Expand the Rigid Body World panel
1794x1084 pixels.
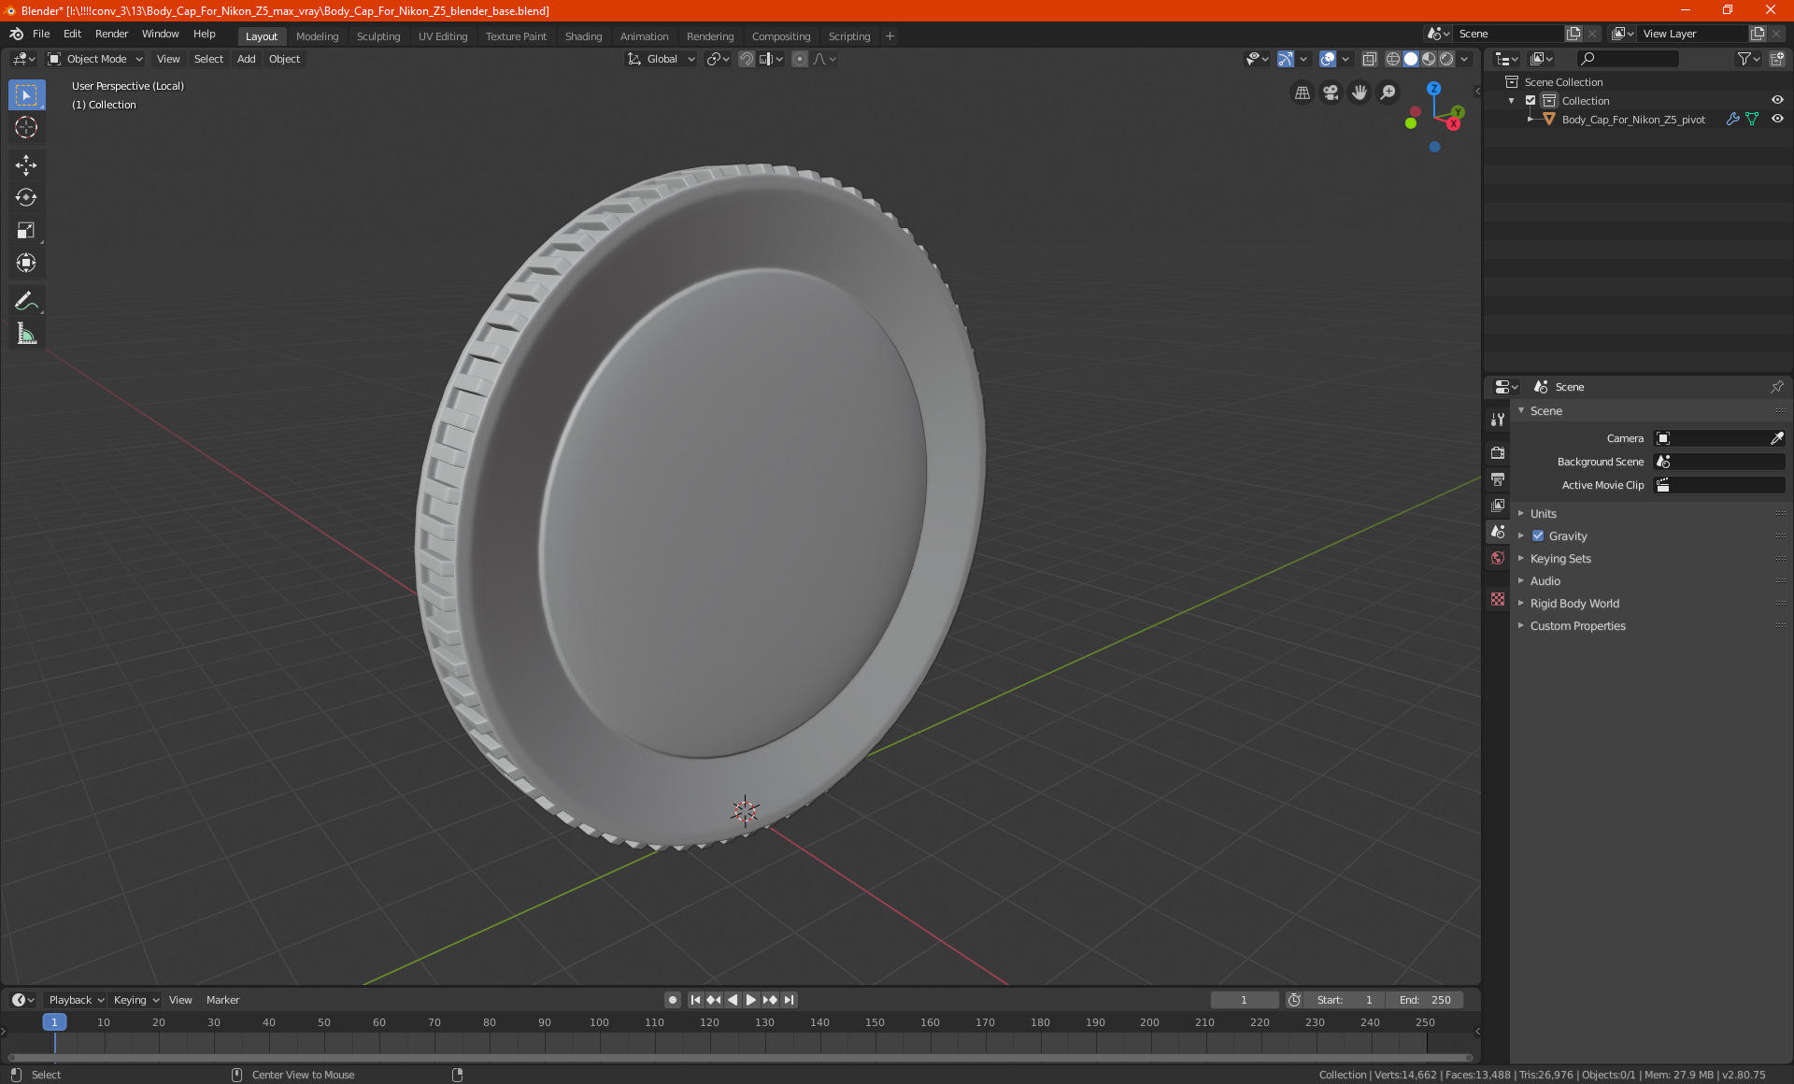[1574, 604]
